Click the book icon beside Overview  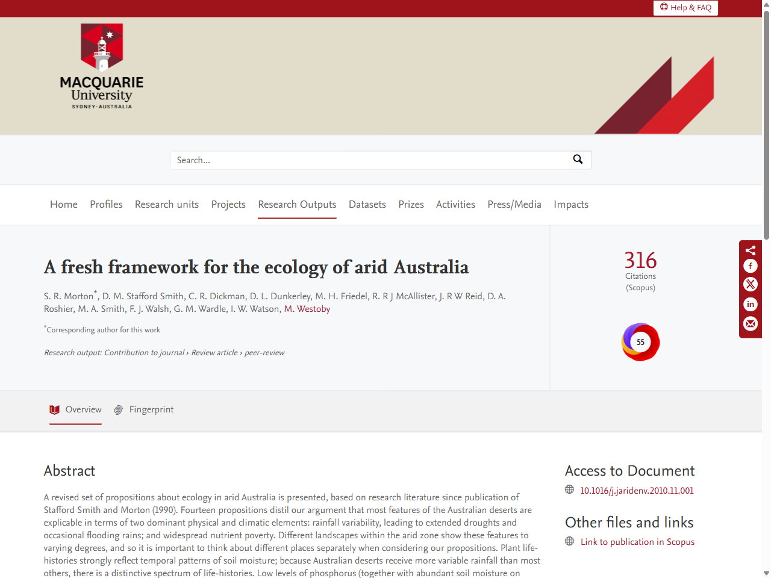coord(53,409)
